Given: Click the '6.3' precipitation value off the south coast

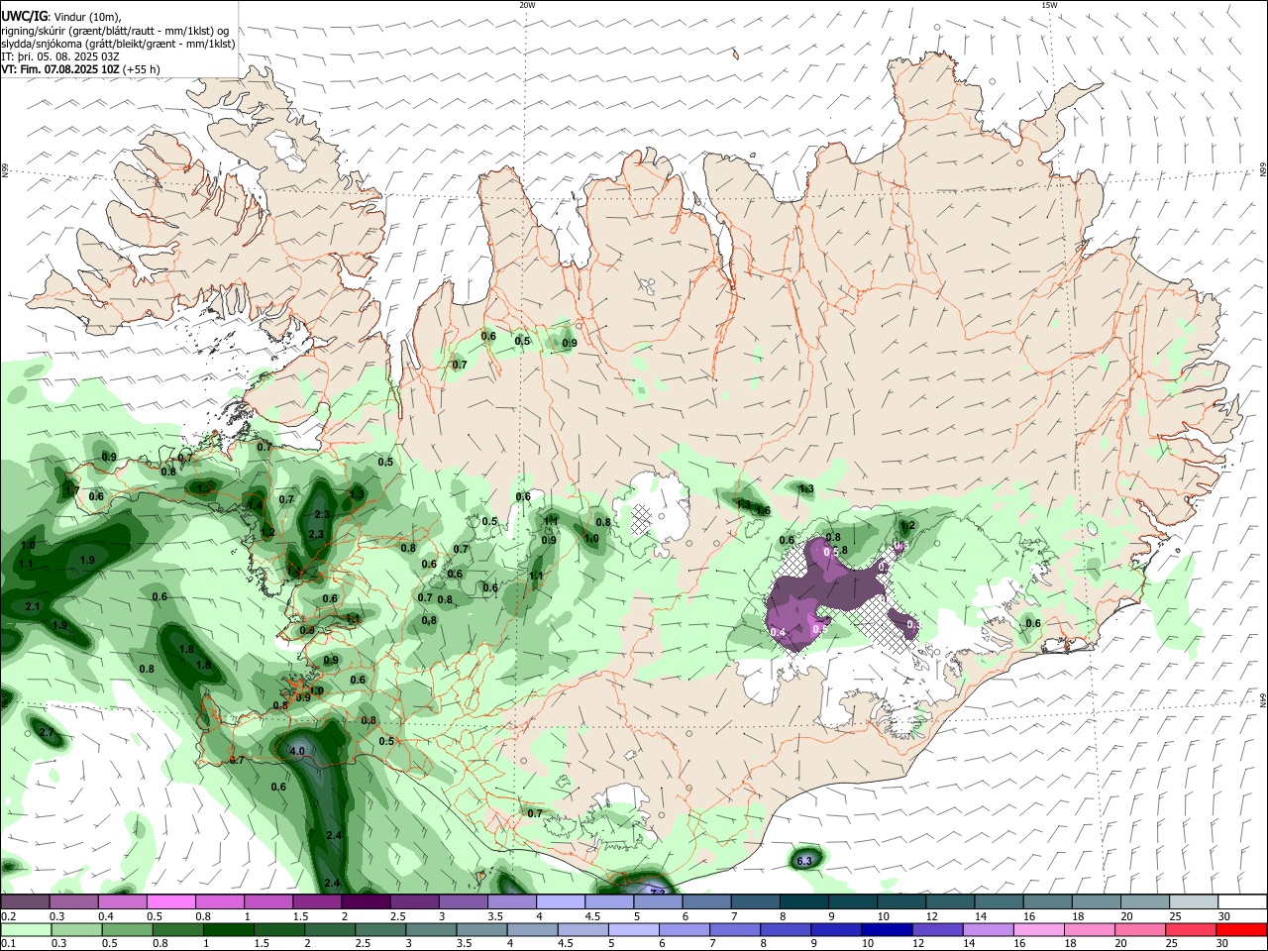Looking at the screenshot, I should point(804,861).
